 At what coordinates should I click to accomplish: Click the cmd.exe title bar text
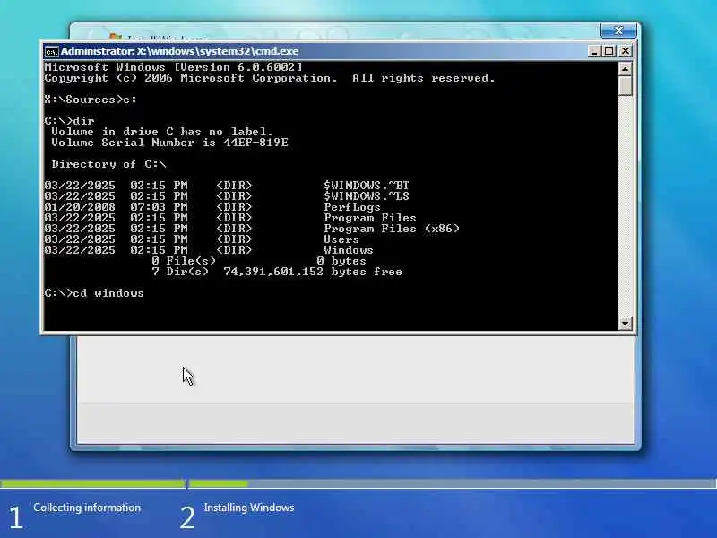click(179, 51)
